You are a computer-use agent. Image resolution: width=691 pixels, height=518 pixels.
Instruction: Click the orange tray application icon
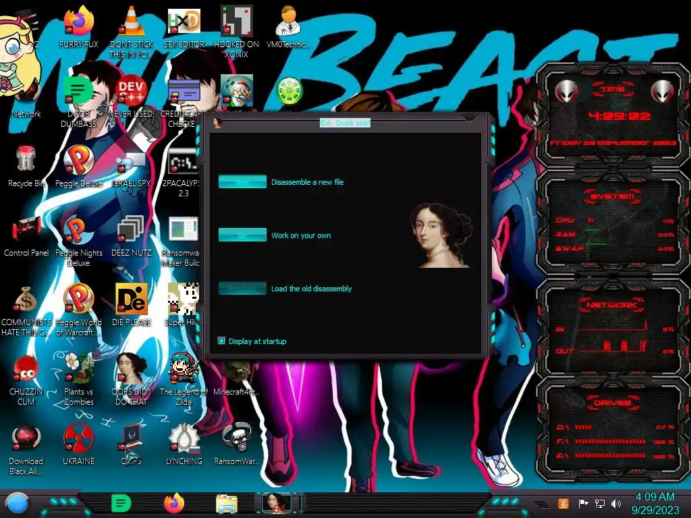pos(563,503)
